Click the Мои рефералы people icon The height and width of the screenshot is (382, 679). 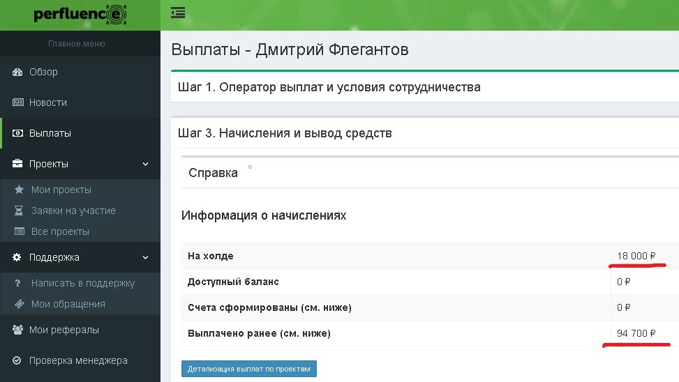17,330
